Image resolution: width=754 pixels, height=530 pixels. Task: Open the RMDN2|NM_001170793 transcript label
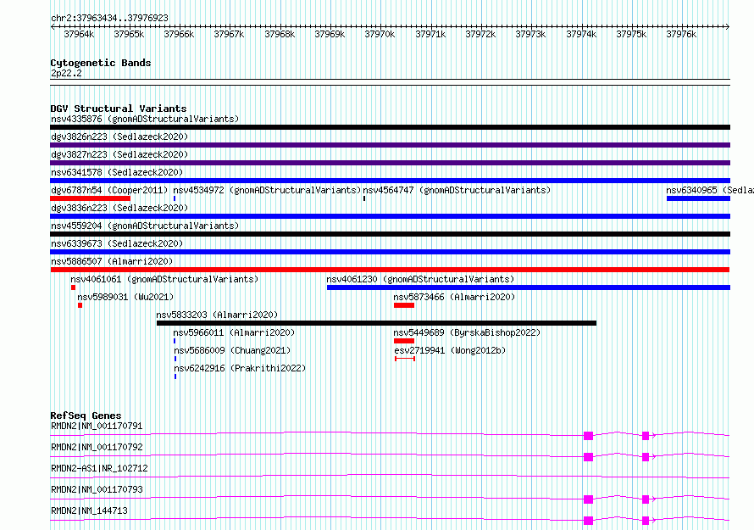97,489
